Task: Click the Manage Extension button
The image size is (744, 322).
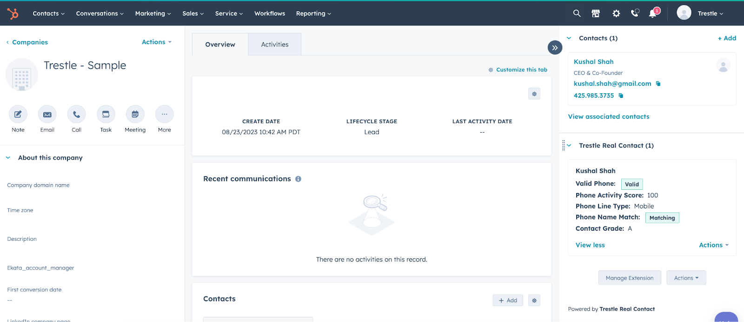Action: pyautogui.click(x=630, y=278)
